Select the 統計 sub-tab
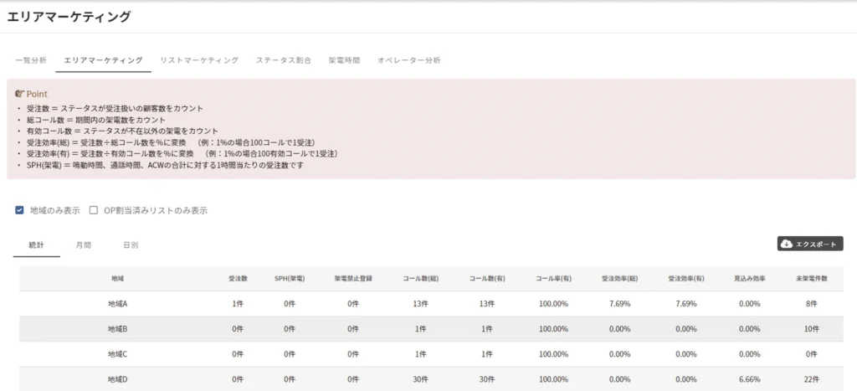The width and height of the screenshot is (857, 391). [36, 245]
